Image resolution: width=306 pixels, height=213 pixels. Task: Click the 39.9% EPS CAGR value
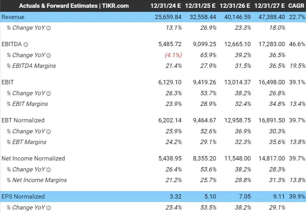coord(297,197)
